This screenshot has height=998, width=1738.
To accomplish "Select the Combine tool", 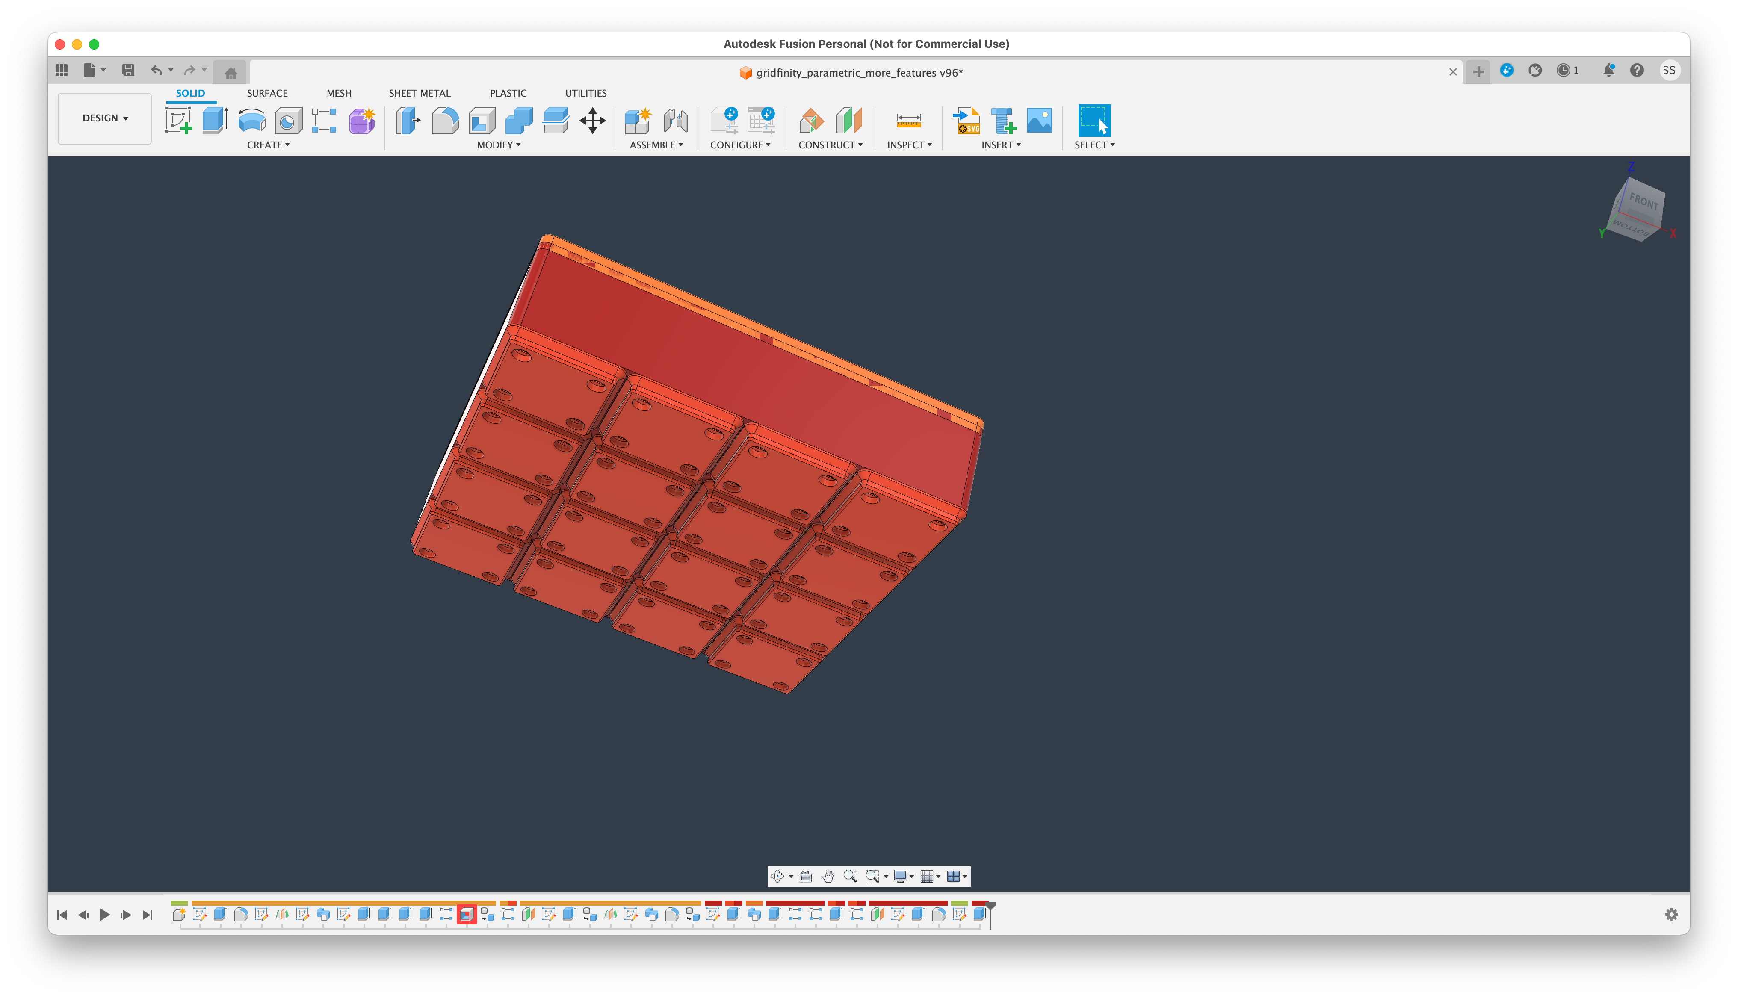I will click(519, 121).
